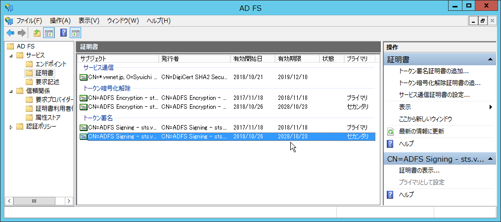Image resolution: width=501 pixels, height=222 pixels.
Task: Select 証明書利用者信頼 in the tree
Action: click(54, 109)
